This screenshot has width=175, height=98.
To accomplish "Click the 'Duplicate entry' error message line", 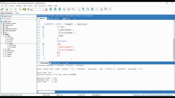I will pos(57,74).
